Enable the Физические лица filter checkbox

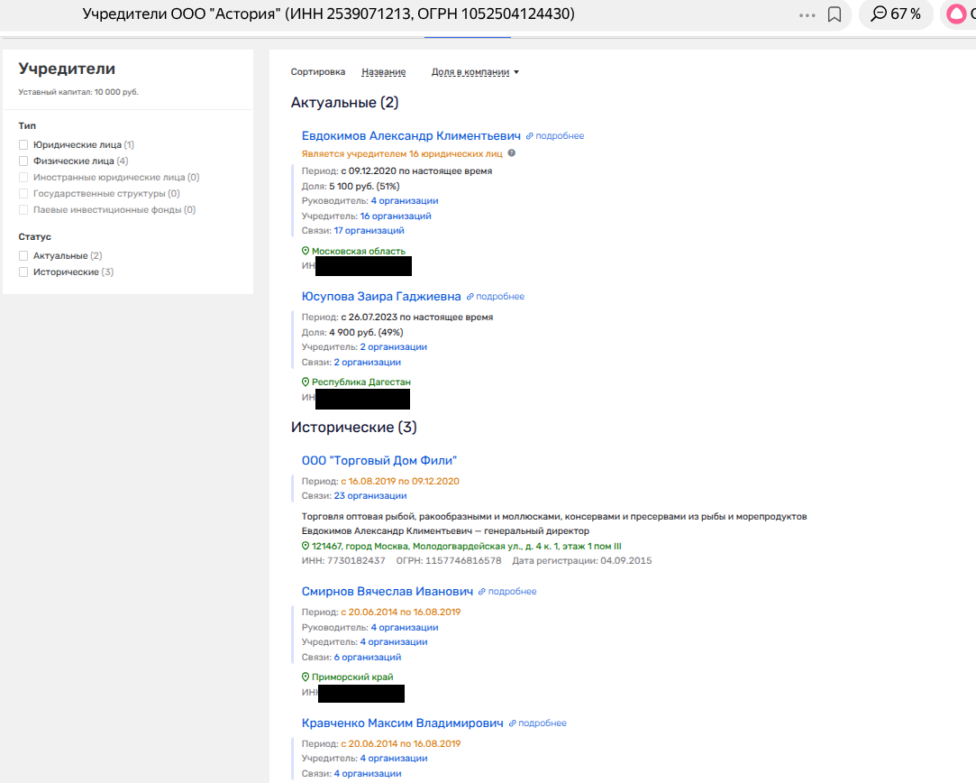(24, 161)
